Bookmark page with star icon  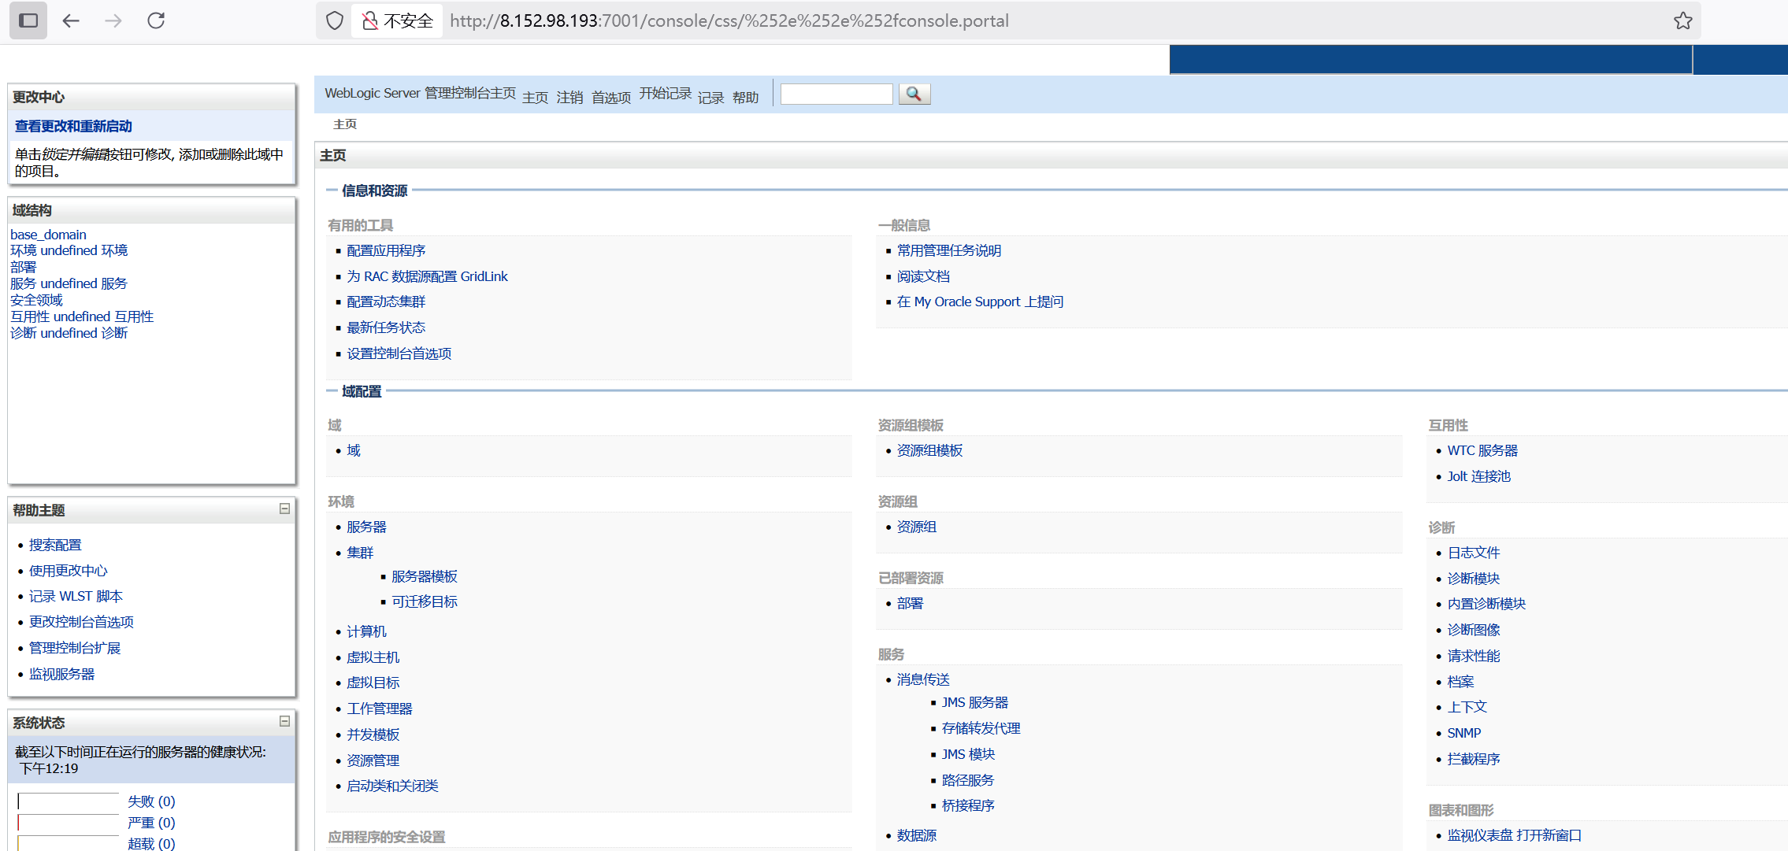point(1682,20)
